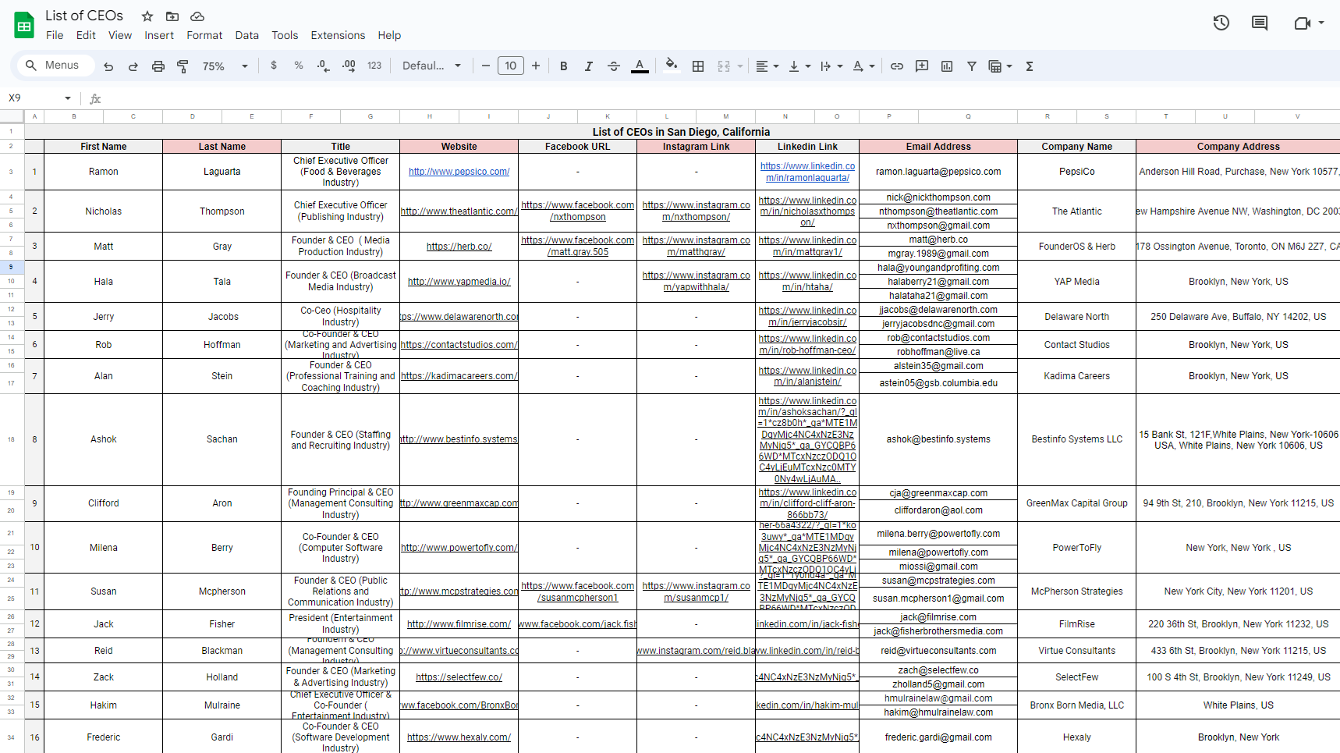Open the Insert menu
The width and height of the screenshot is (1340, 753).
[x=159, y=35]
